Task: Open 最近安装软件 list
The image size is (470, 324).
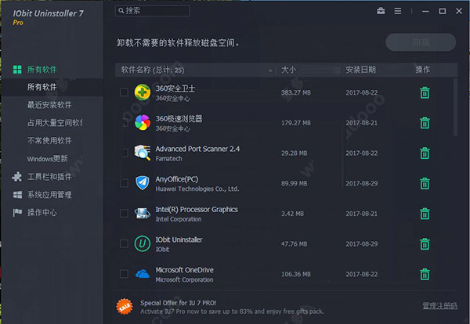Action: (49, 105)
